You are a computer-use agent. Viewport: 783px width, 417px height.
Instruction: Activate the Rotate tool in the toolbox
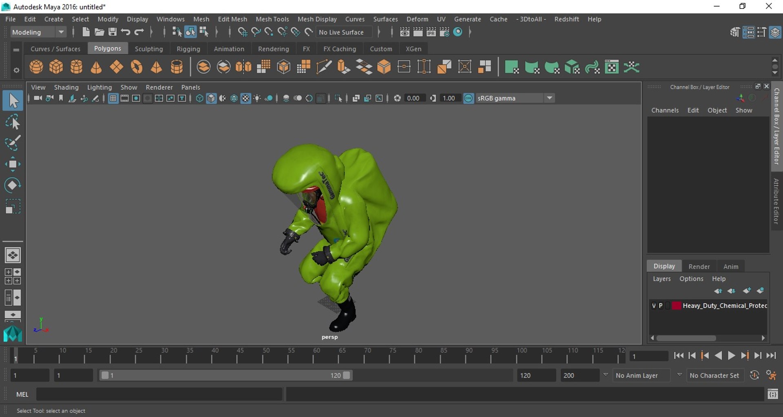(12, 185)
